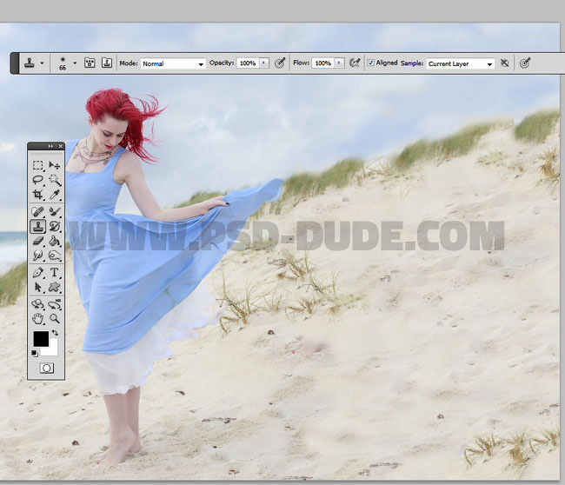Click the Flow percentage input field

322,63
